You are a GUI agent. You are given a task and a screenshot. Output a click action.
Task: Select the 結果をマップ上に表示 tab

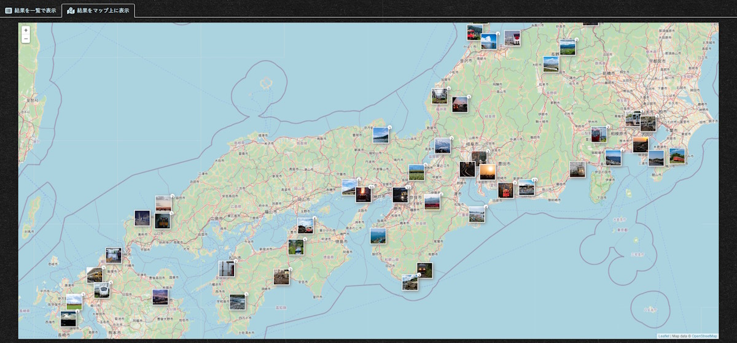98,10
